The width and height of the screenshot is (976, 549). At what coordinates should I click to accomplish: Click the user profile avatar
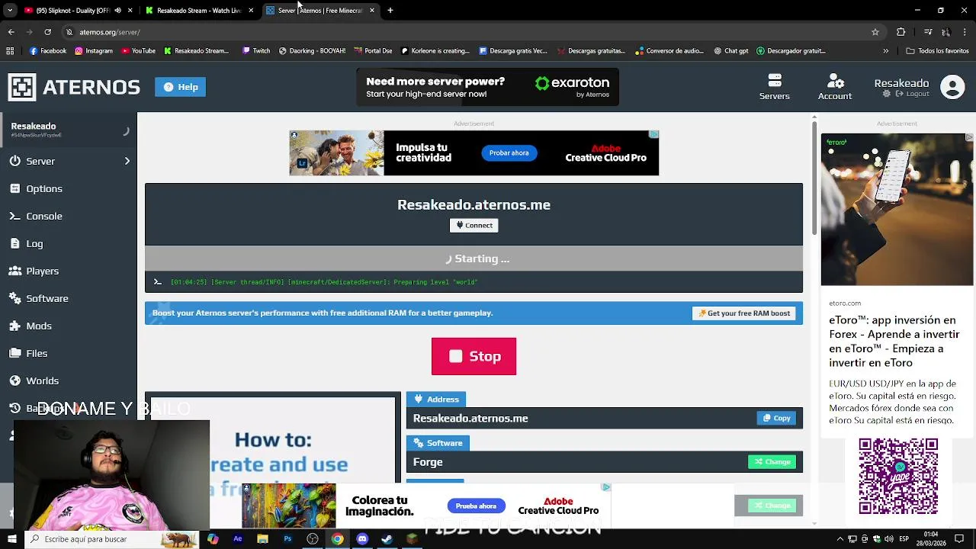pyautogui.click(x=952, y=87)
